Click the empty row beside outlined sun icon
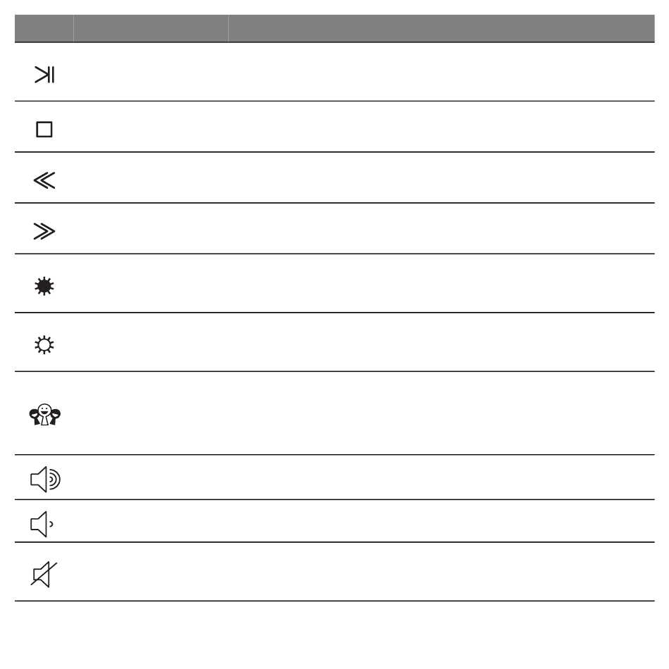Image resolution: width=669 pixels, height=669 pixels. coord(364,342)
